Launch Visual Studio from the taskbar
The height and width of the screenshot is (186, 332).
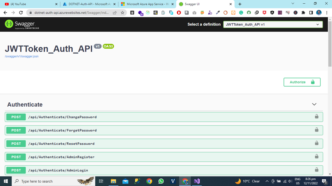pos(197,181)
